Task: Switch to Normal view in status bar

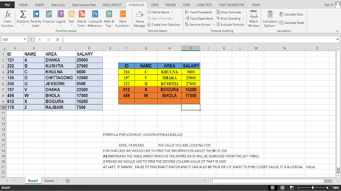Action: (x=272, y=187)
